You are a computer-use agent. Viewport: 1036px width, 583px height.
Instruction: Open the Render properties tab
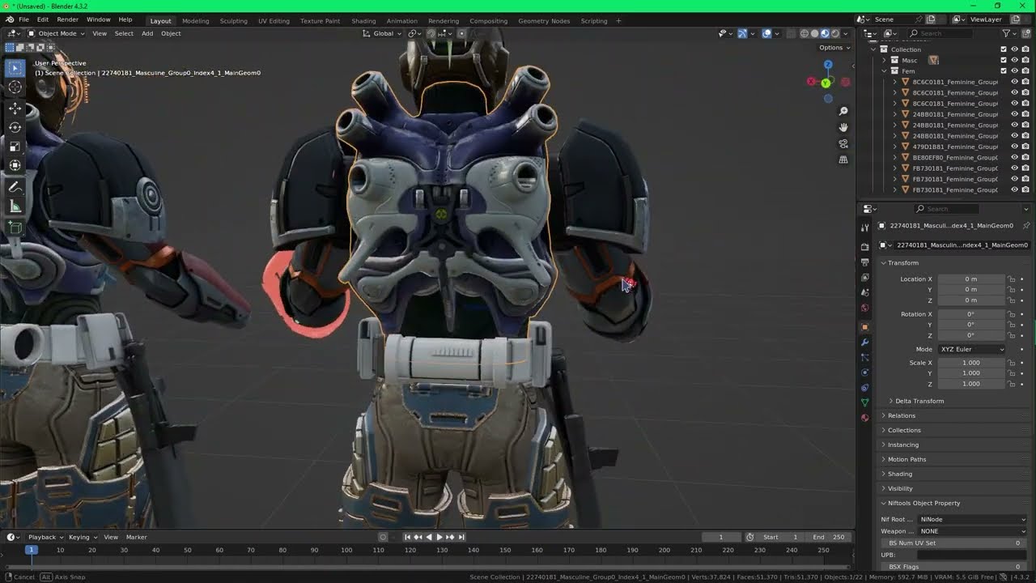tap(864, 247)
